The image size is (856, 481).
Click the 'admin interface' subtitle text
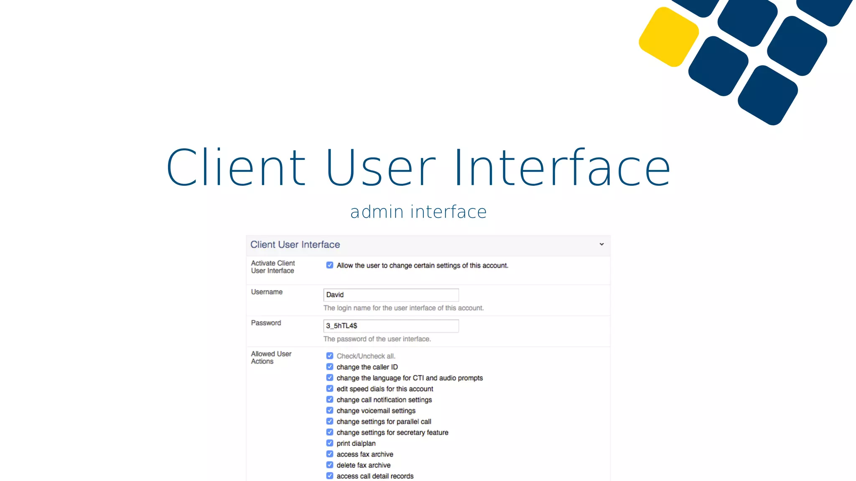pyautogui.click(x=418, y=212)
